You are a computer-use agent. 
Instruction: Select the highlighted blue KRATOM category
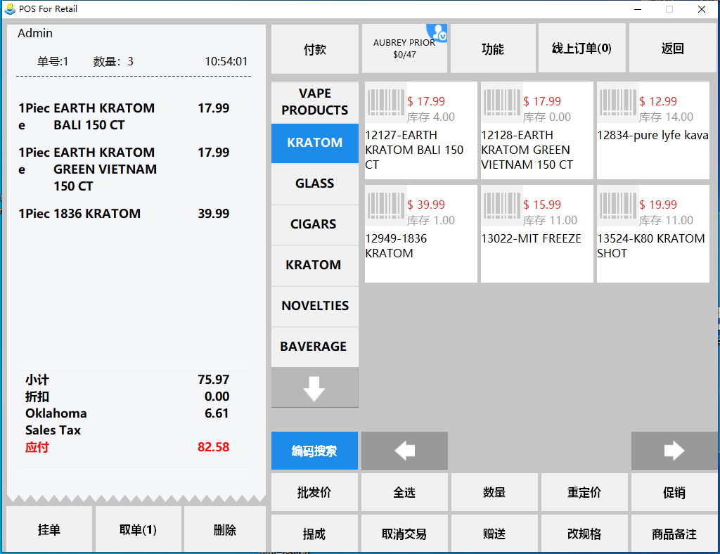click(x=314, y=143)
